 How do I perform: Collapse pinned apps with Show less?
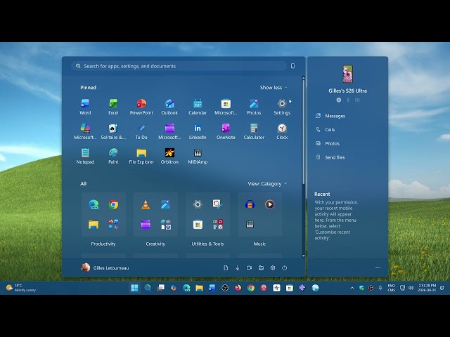click(x=274, y=87)
